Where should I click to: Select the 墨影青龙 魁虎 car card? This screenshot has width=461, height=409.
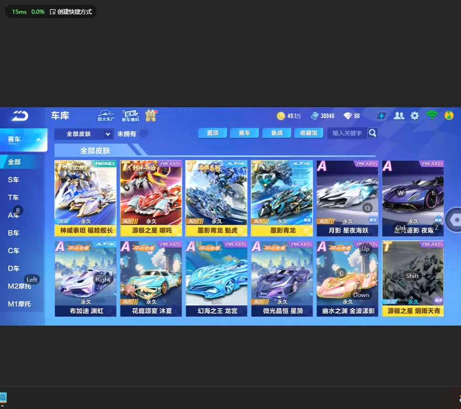coord(217,198)
